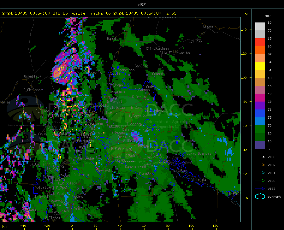This screenshot has height=230, width=284.
Task: Click the 'C_Chilenos' map label
Action: (x=33, y=90)
